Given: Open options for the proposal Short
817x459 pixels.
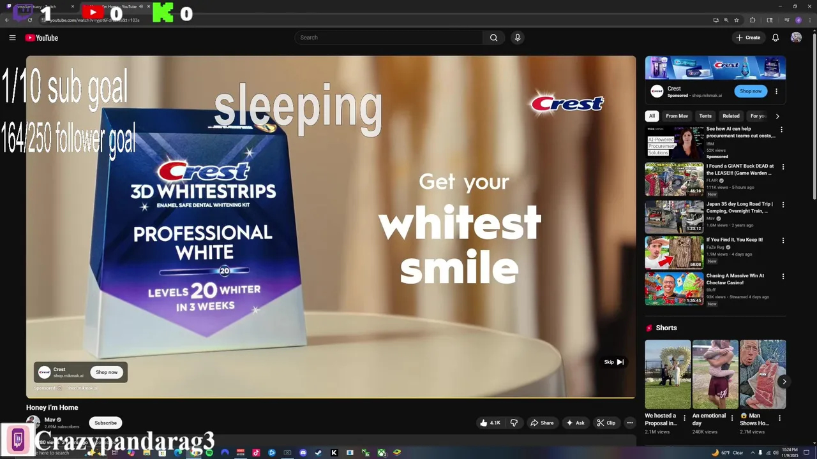Looking at the screenshot, I should point(685,419).
